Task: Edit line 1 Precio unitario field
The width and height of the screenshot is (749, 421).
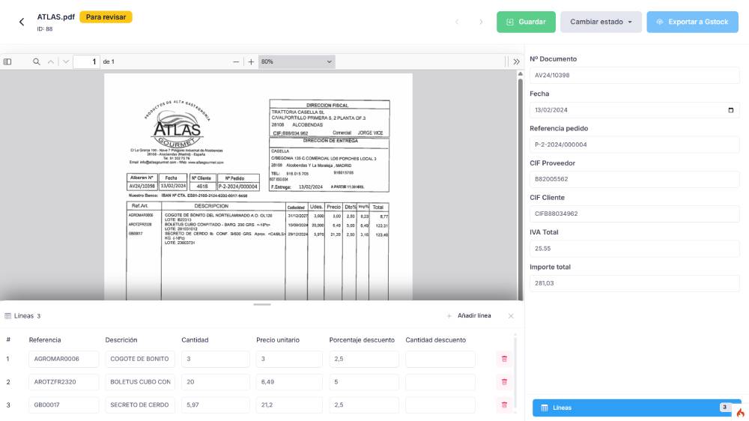Action: [x=289, y=359]
